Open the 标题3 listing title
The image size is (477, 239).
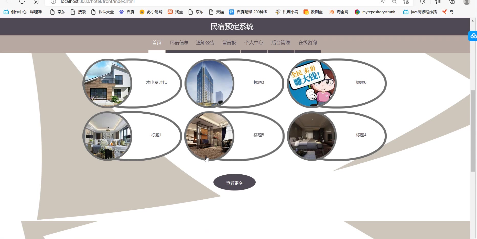pos(259,82)
